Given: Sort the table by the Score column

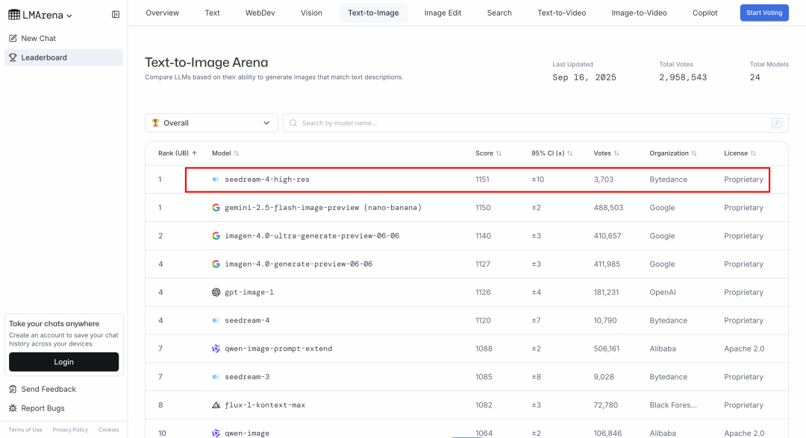Looking at the screenshot, I should (x=489, y=153).
